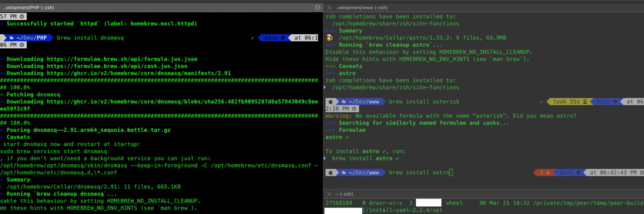This screenshot has height=214, width=644.
Task: Click '/opt/homebrew/Cellar/astro/1.33.2: 9 files, 69.9MB' line
Action: click(x=422, y=38)
